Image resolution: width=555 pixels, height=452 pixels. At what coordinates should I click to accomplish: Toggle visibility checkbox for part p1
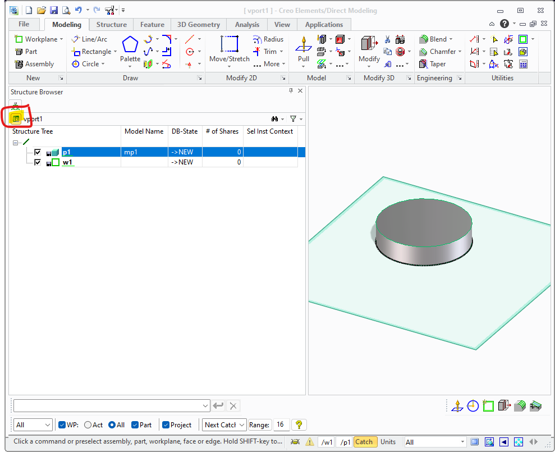[37, 152]
